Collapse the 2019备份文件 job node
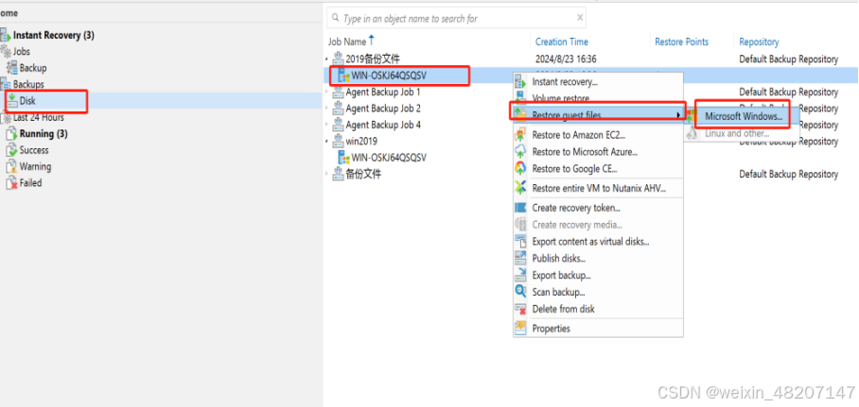 327,59
